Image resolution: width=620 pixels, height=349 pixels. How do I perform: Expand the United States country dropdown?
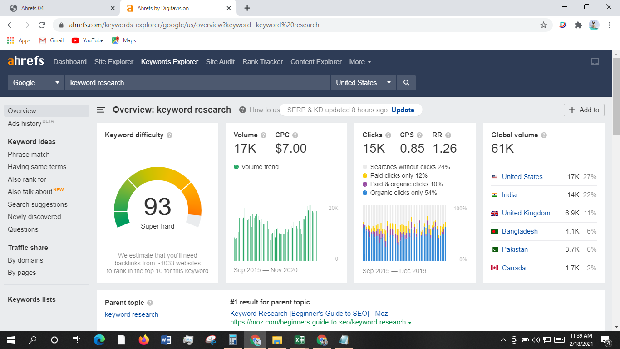[x=363, y=83]
